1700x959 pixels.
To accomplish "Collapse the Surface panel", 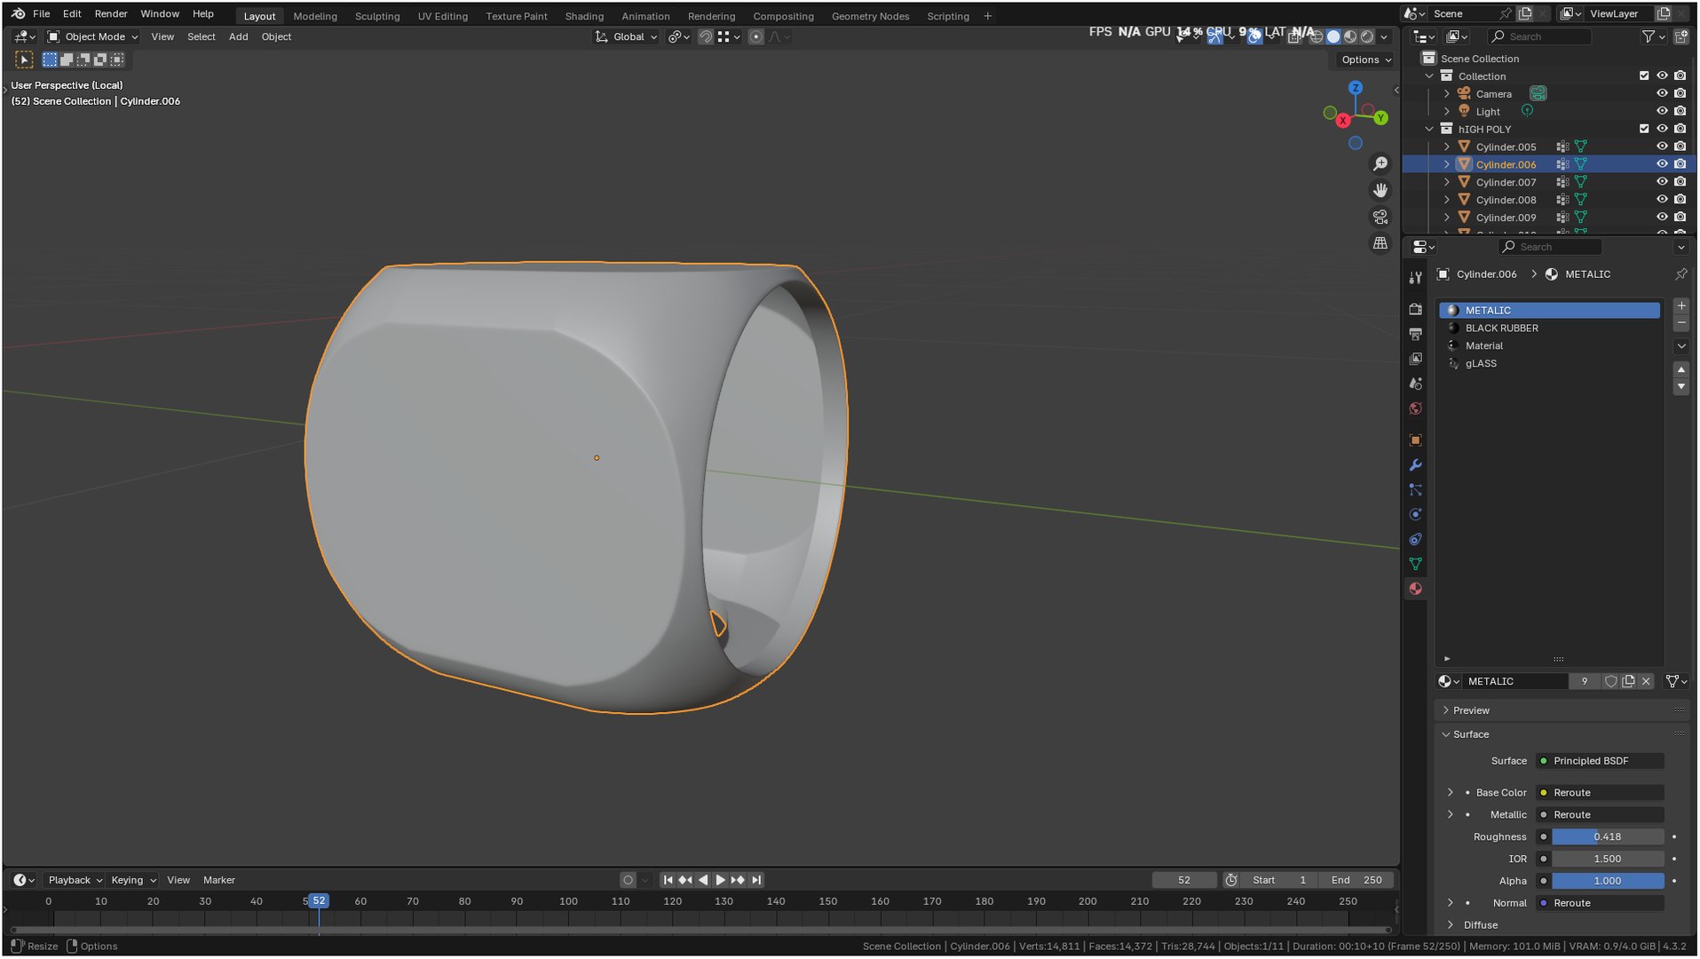I will 1471,734.
